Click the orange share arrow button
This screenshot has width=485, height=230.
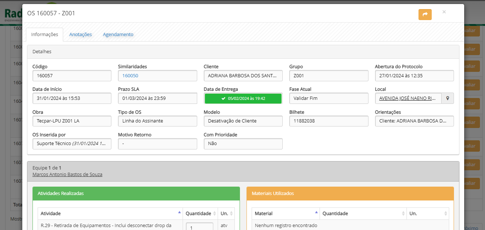pos(425,15)
